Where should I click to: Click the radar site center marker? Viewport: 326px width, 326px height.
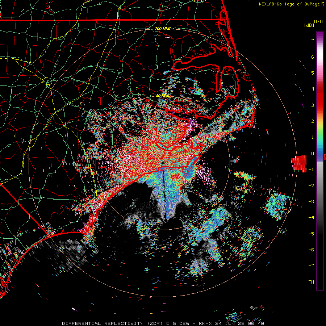coord(163,163)
